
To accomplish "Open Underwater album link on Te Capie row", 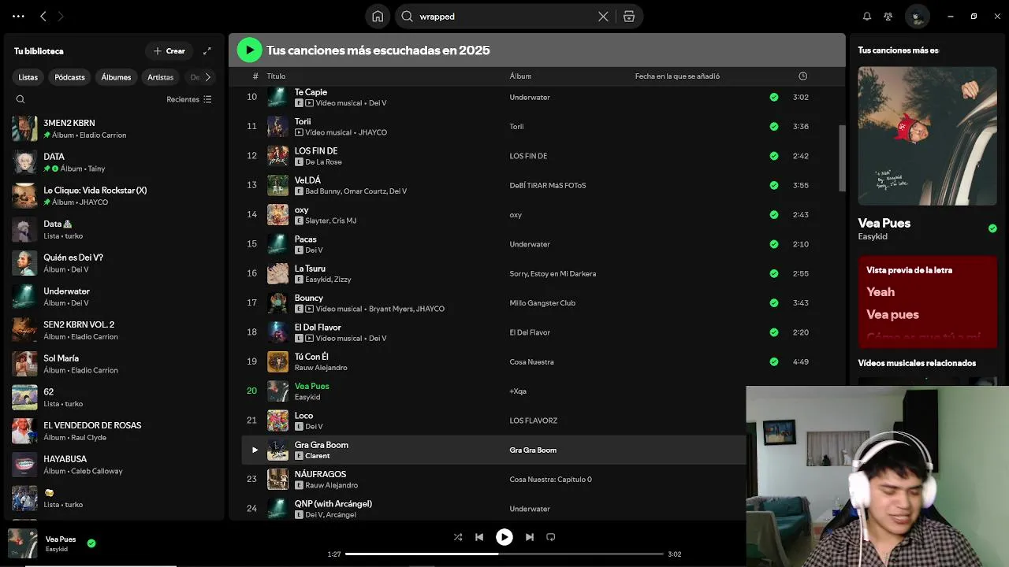I will (x=530, y=98).
